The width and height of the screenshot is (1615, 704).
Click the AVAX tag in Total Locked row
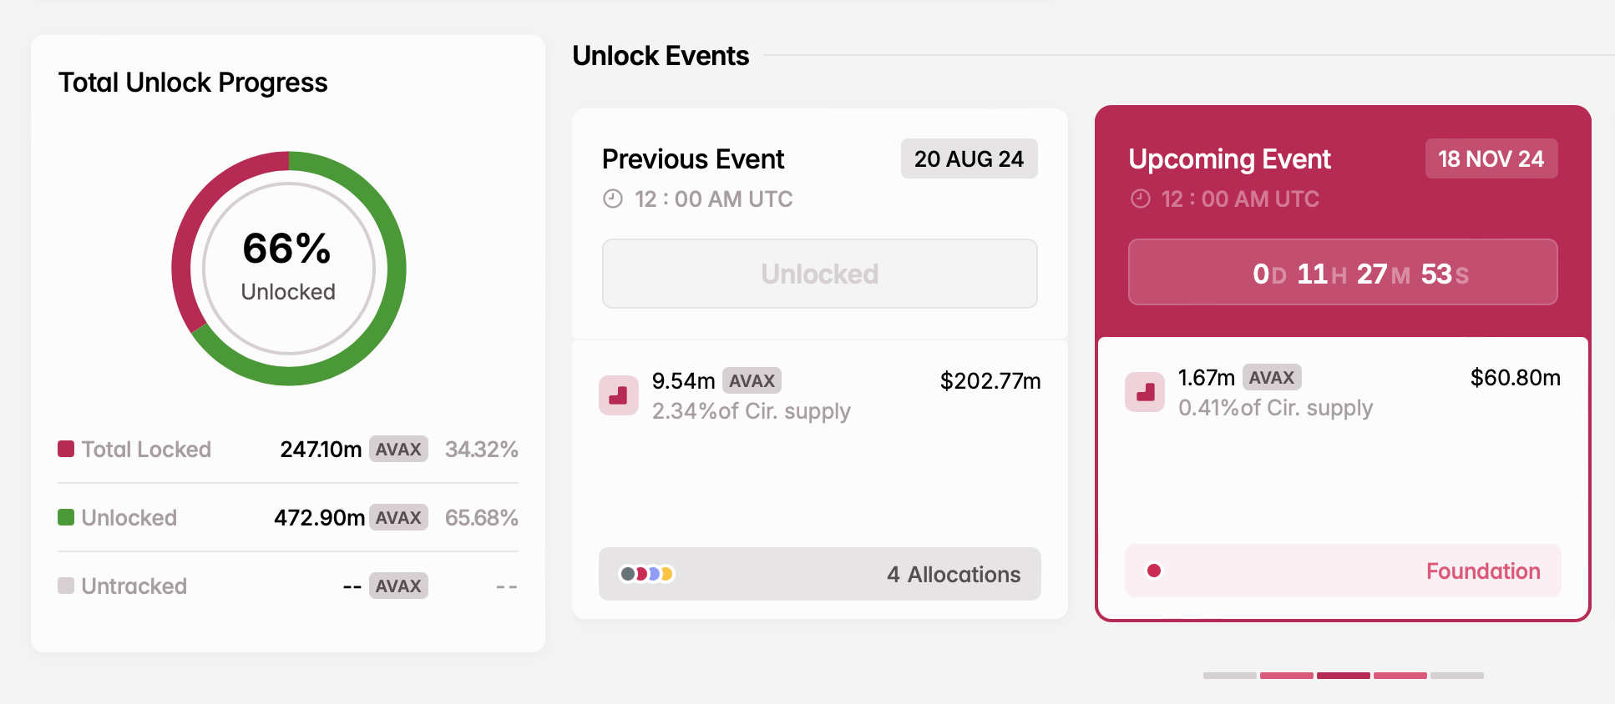pyautogui.click(x=398, y=449)
